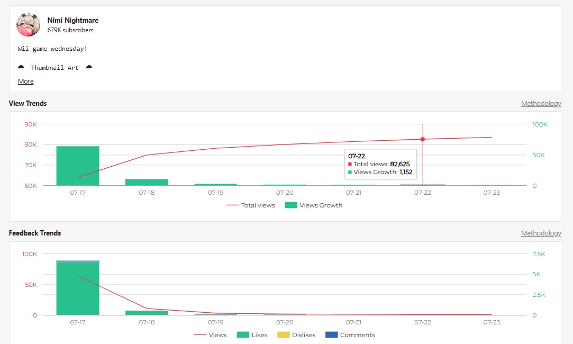This screenshot has height=344, width=573.
Task: Toggle Total views legend entry
Action: (x=251, y=205)
